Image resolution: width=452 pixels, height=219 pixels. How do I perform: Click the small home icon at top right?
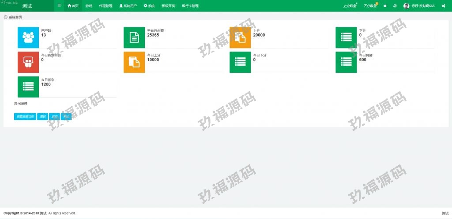point(385,6)
